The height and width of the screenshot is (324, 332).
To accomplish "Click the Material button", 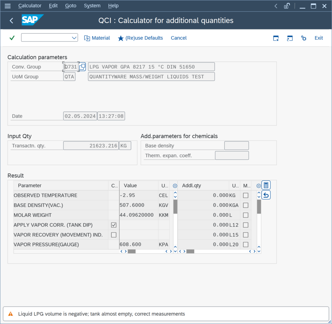I will tap(97, 38).
